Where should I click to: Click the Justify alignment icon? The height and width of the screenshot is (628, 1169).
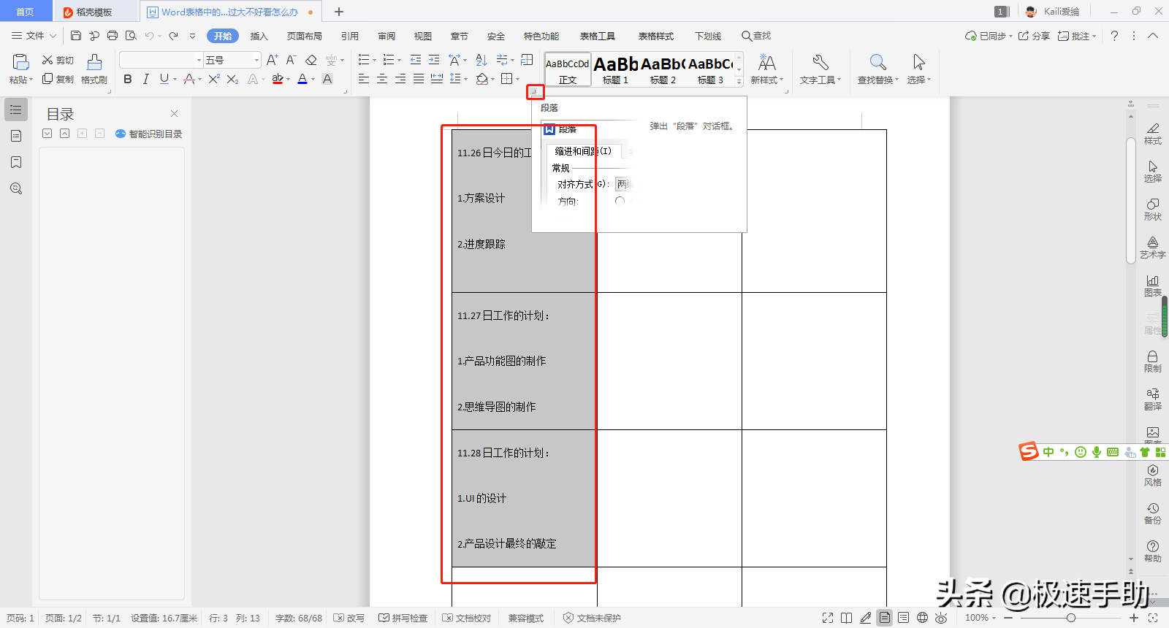click(x=419, y=79)
